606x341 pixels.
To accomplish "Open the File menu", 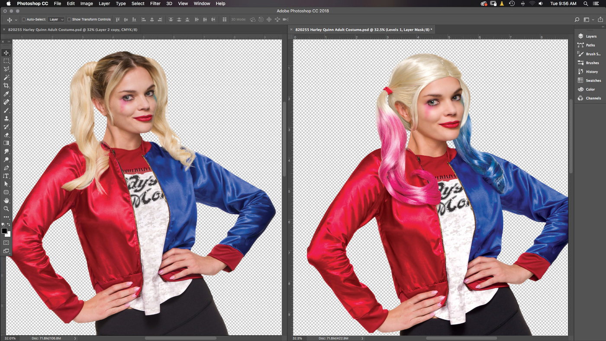I will pos(58,3).
